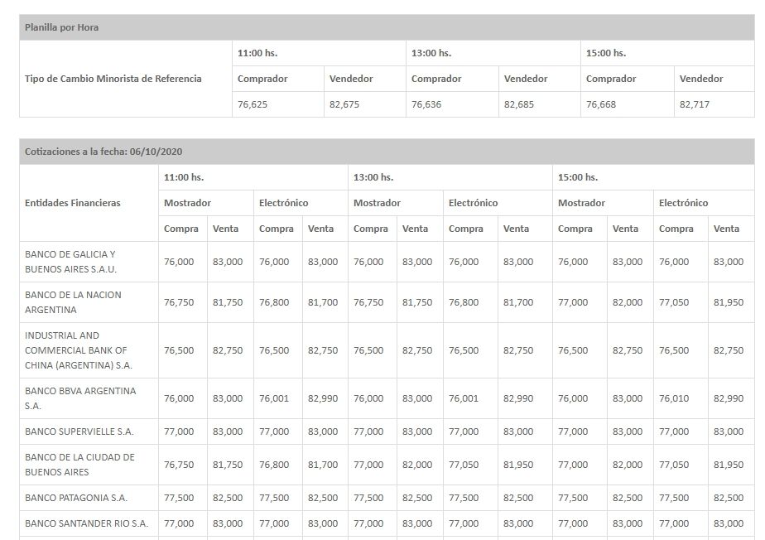Select the 15:00 Vendedor value 82,717
The height and width of the screenshot is (540, 765).
point(695,104)
